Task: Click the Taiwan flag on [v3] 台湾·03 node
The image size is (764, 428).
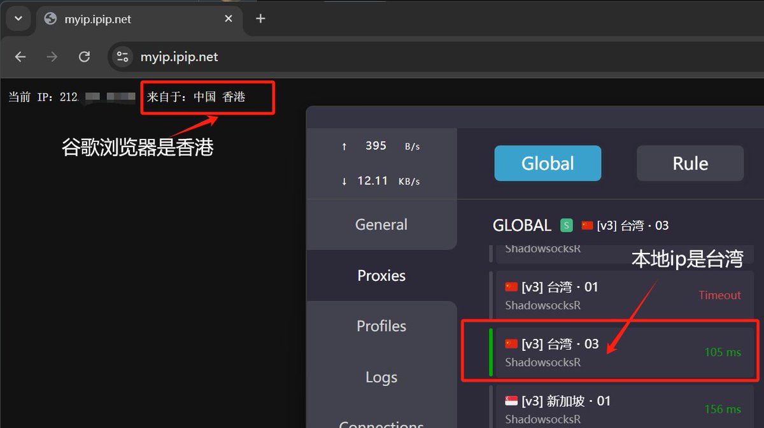Action: (511, 343)
